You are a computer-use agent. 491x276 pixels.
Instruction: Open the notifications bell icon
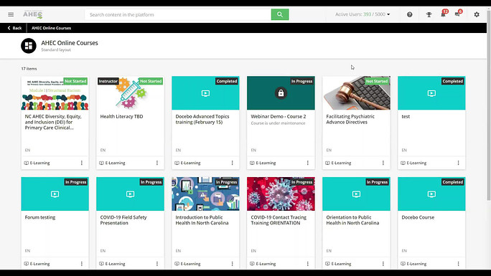click(443, 14)
